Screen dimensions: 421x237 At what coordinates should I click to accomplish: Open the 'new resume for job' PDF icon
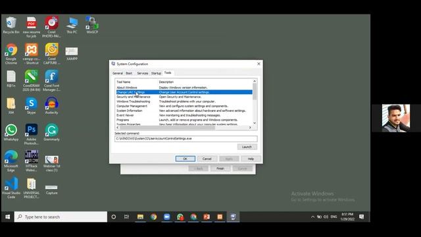pos(32,27)
